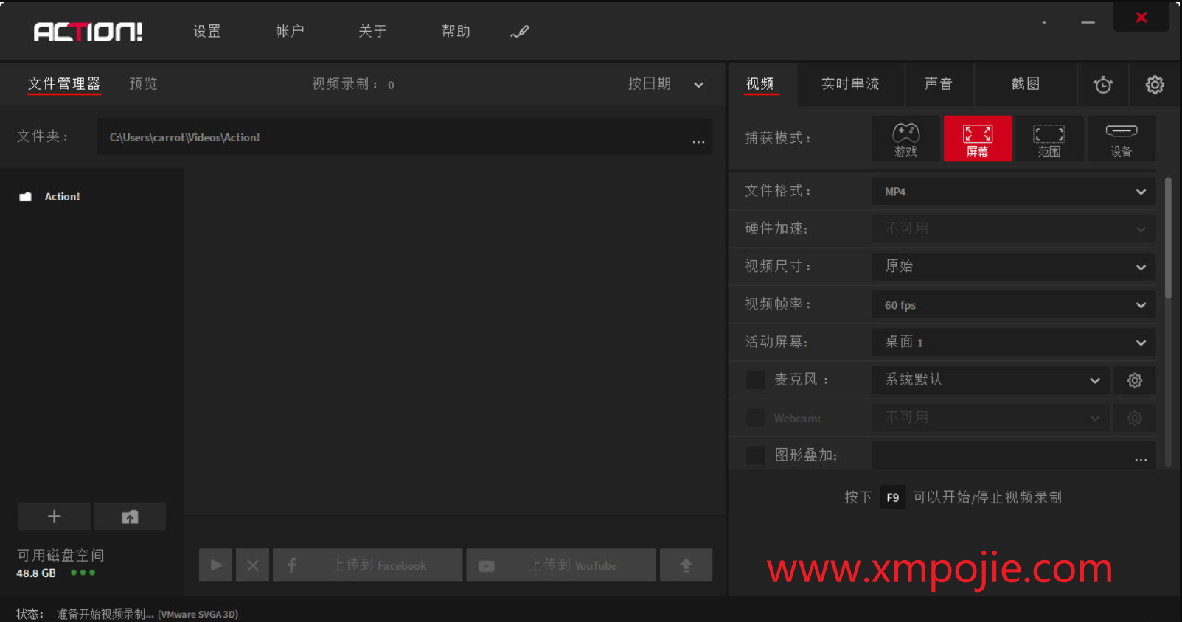Click the ACTION! logo

point(88,31)
